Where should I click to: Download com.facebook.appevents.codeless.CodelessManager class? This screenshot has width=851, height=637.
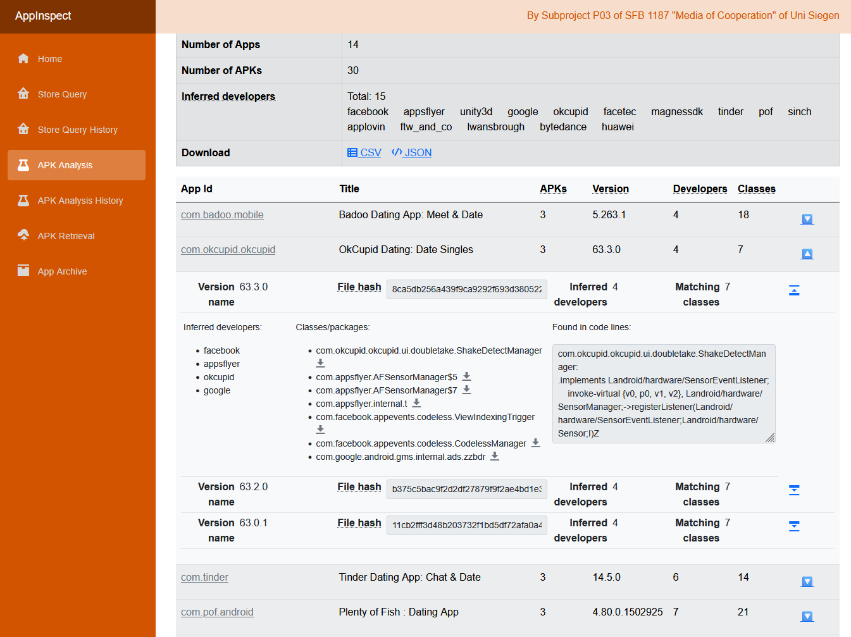click(x=535, y=443)
